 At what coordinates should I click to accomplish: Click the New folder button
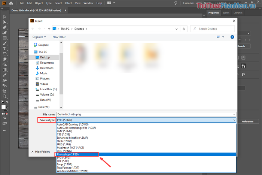tap(59, 37)
